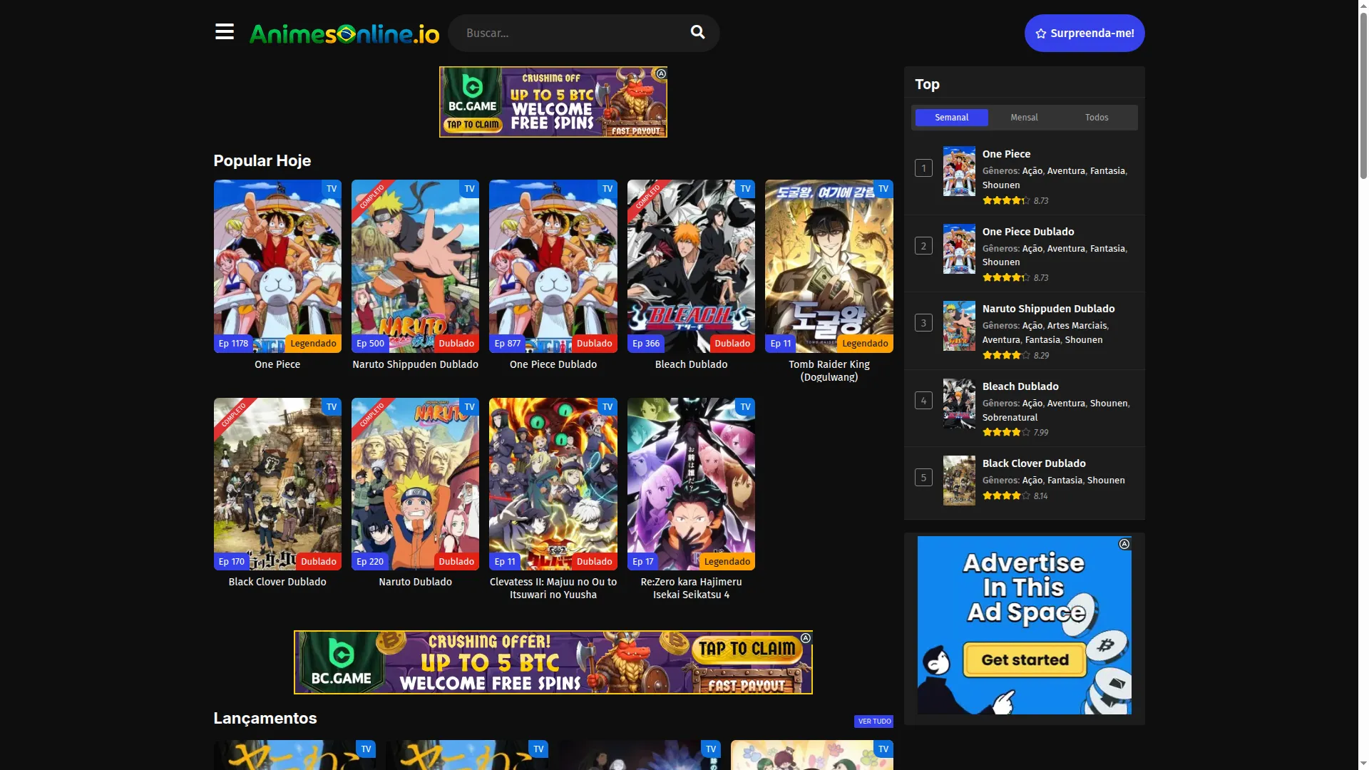Viewport: 1369px width, 770px height.
Task: Open the Tomb Raider King poster
Action: (829, 266)
